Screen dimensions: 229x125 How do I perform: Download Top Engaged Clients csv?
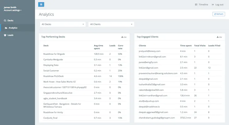[x=219, y=37]
